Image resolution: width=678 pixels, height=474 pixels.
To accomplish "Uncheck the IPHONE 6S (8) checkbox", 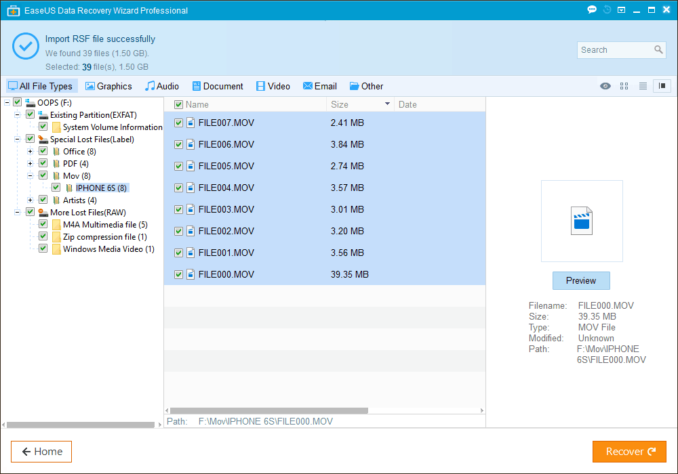I will tap(56, 188).
